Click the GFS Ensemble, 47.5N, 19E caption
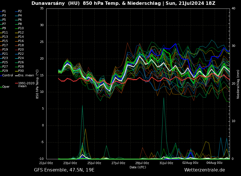 pyautogui.click(x=64, y=170)
